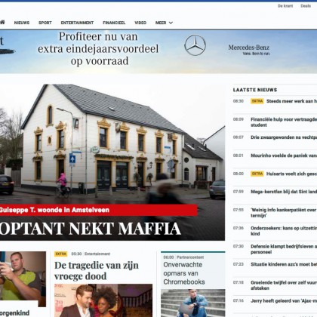Viewport: 317px width, 317px height.
Task: Open the NIEUWS menu item
Action: pos(22,23)
